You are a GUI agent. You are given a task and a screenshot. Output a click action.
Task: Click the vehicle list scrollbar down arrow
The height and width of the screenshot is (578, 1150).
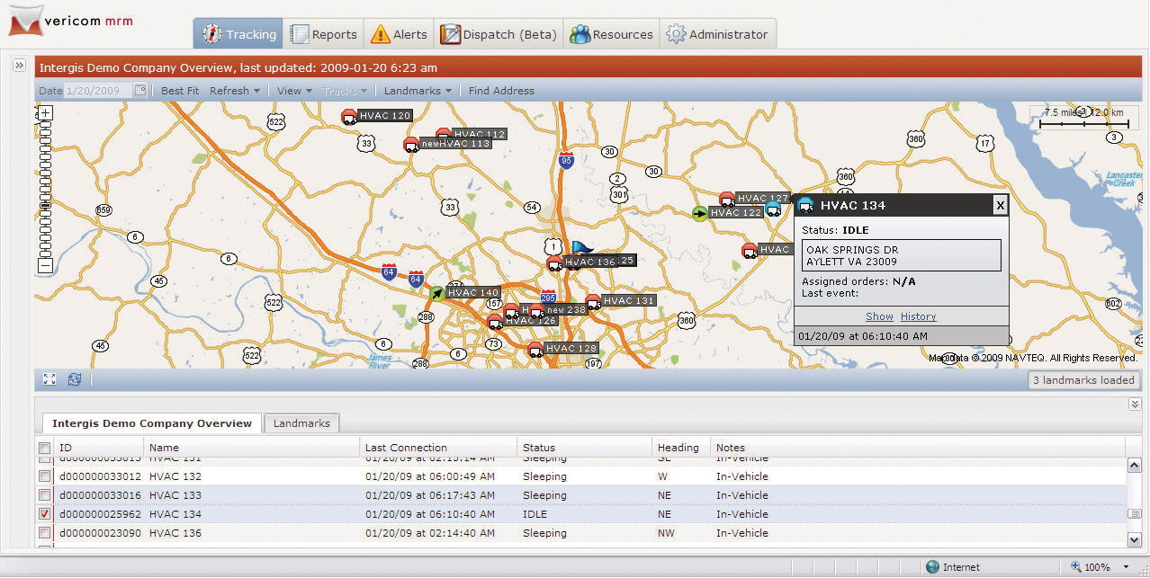(1135, 539)
